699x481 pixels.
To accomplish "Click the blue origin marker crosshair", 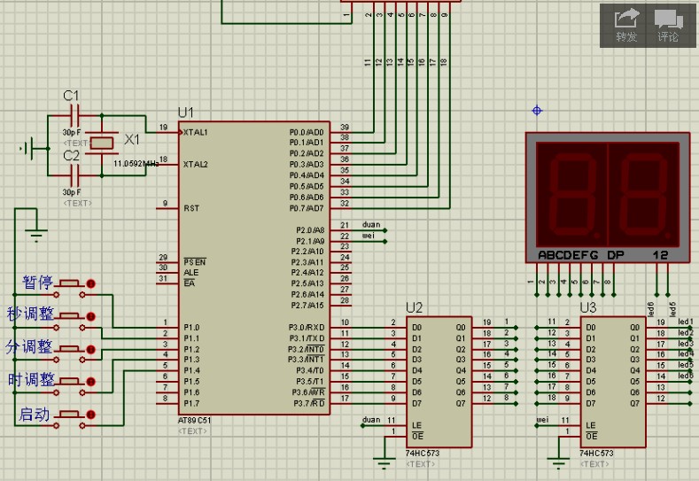I will [537, 110].
